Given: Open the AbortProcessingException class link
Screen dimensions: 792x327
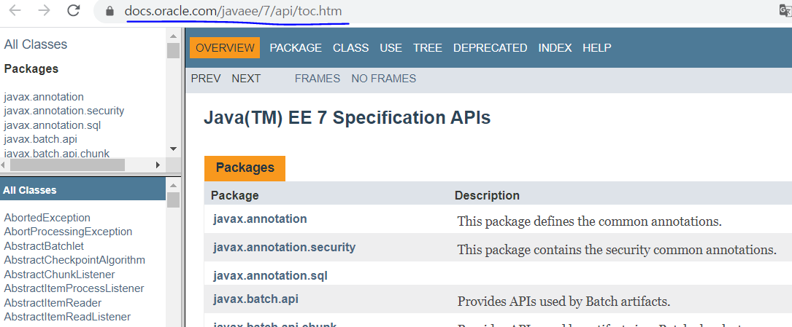Looking at the screenshot, I should (x=68, y=232).
